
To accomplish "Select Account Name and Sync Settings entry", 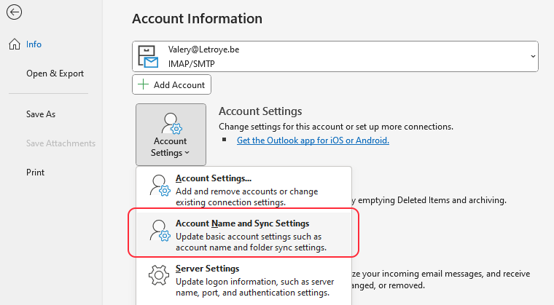I will (x=243, y=234).
